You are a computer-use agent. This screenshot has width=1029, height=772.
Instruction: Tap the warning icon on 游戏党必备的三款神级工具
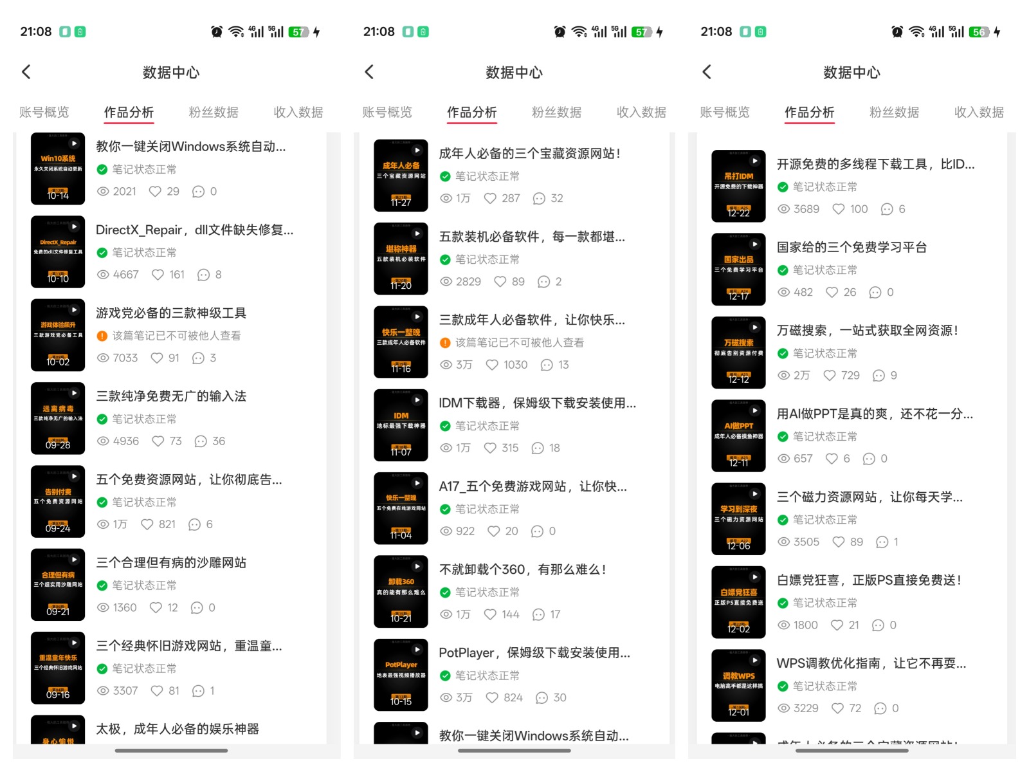click(x=102, y=335)
